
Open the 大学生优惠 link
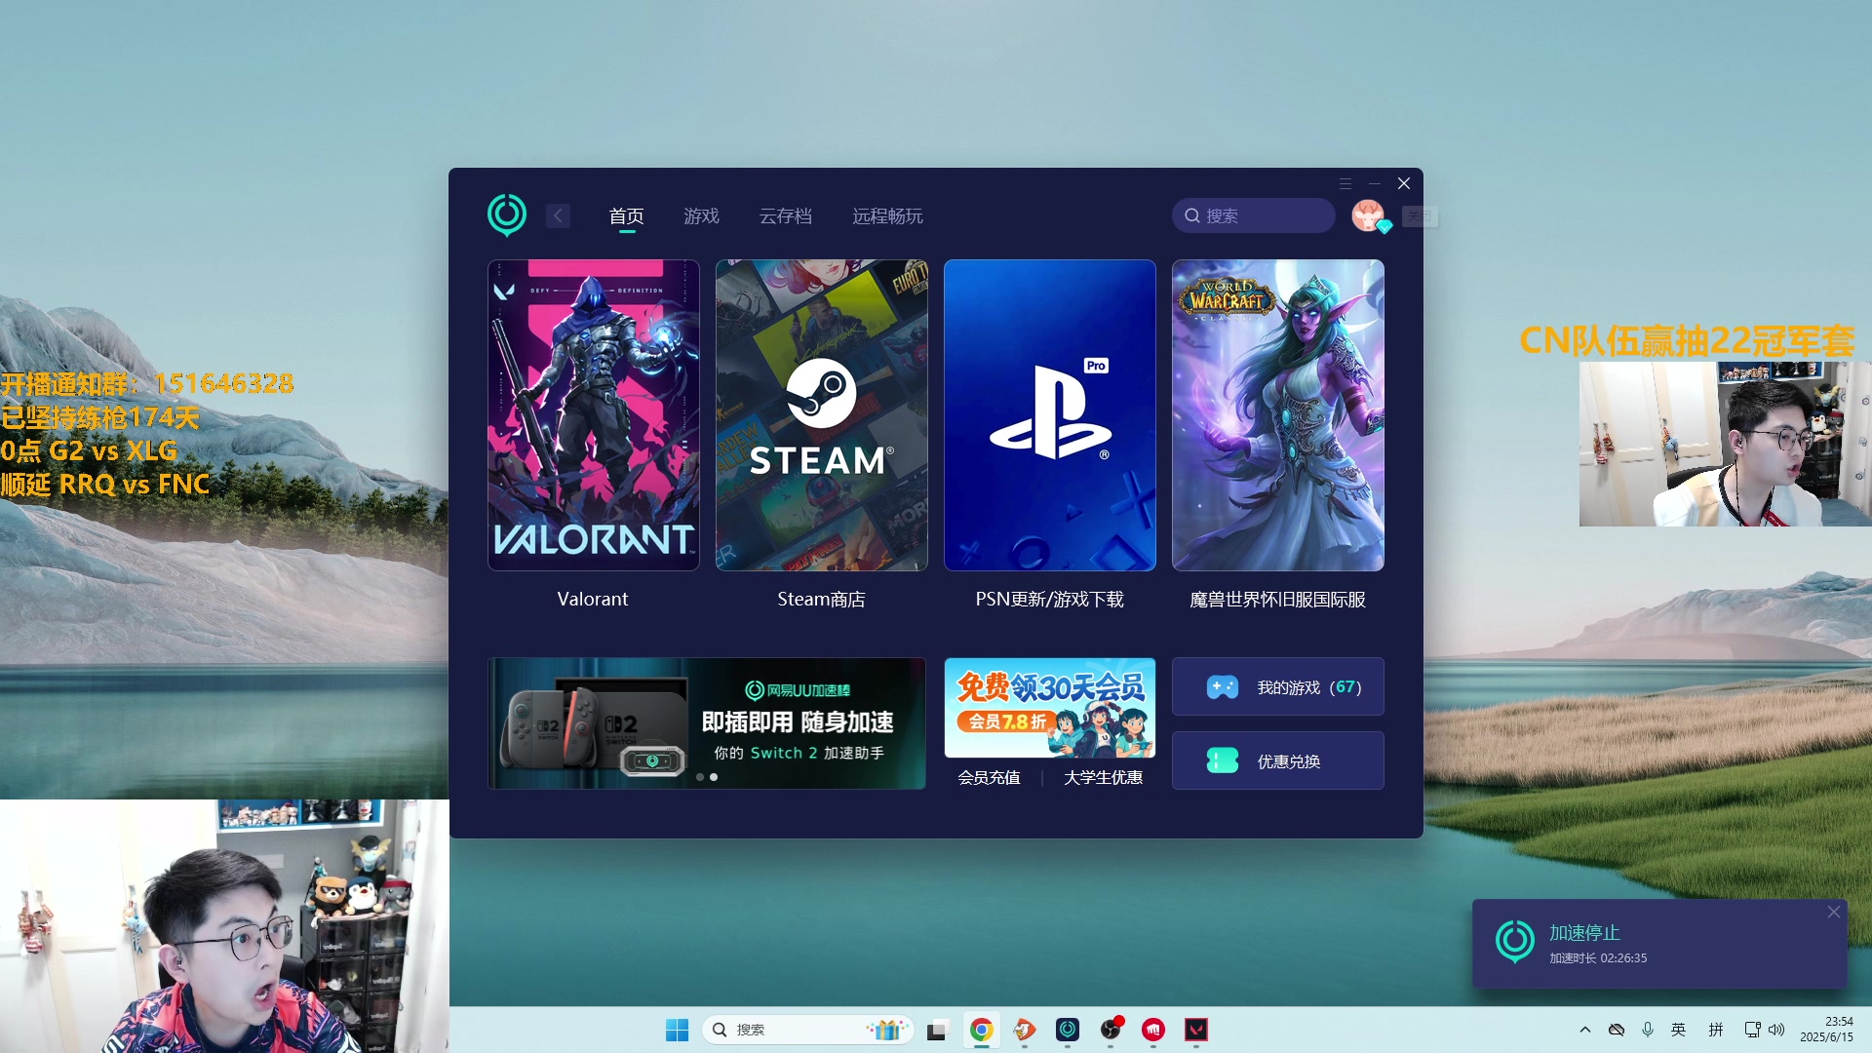click(1103, 777)
